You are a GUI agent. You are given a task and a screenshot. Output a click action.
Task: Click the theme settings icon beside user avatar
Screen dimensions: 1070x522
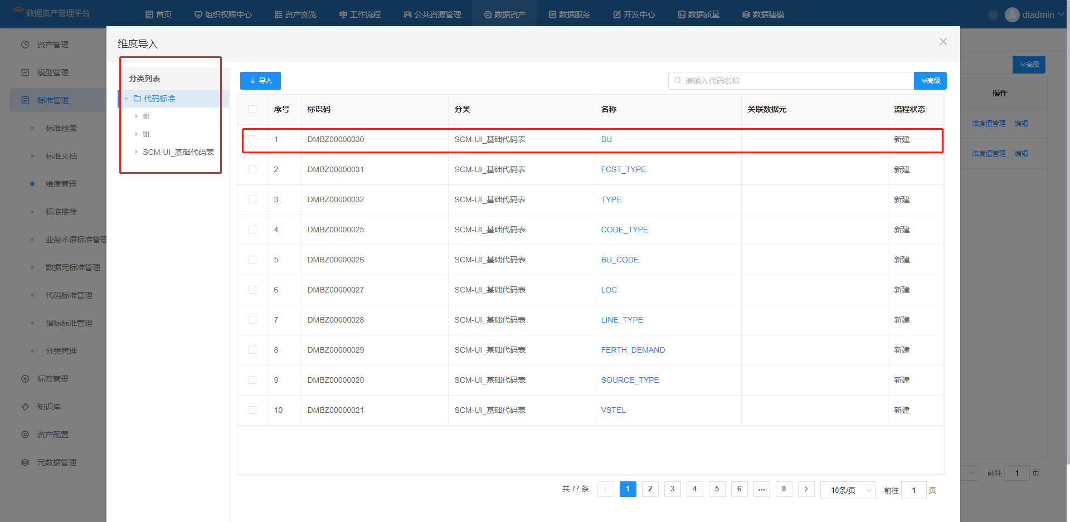coord(993,15)
